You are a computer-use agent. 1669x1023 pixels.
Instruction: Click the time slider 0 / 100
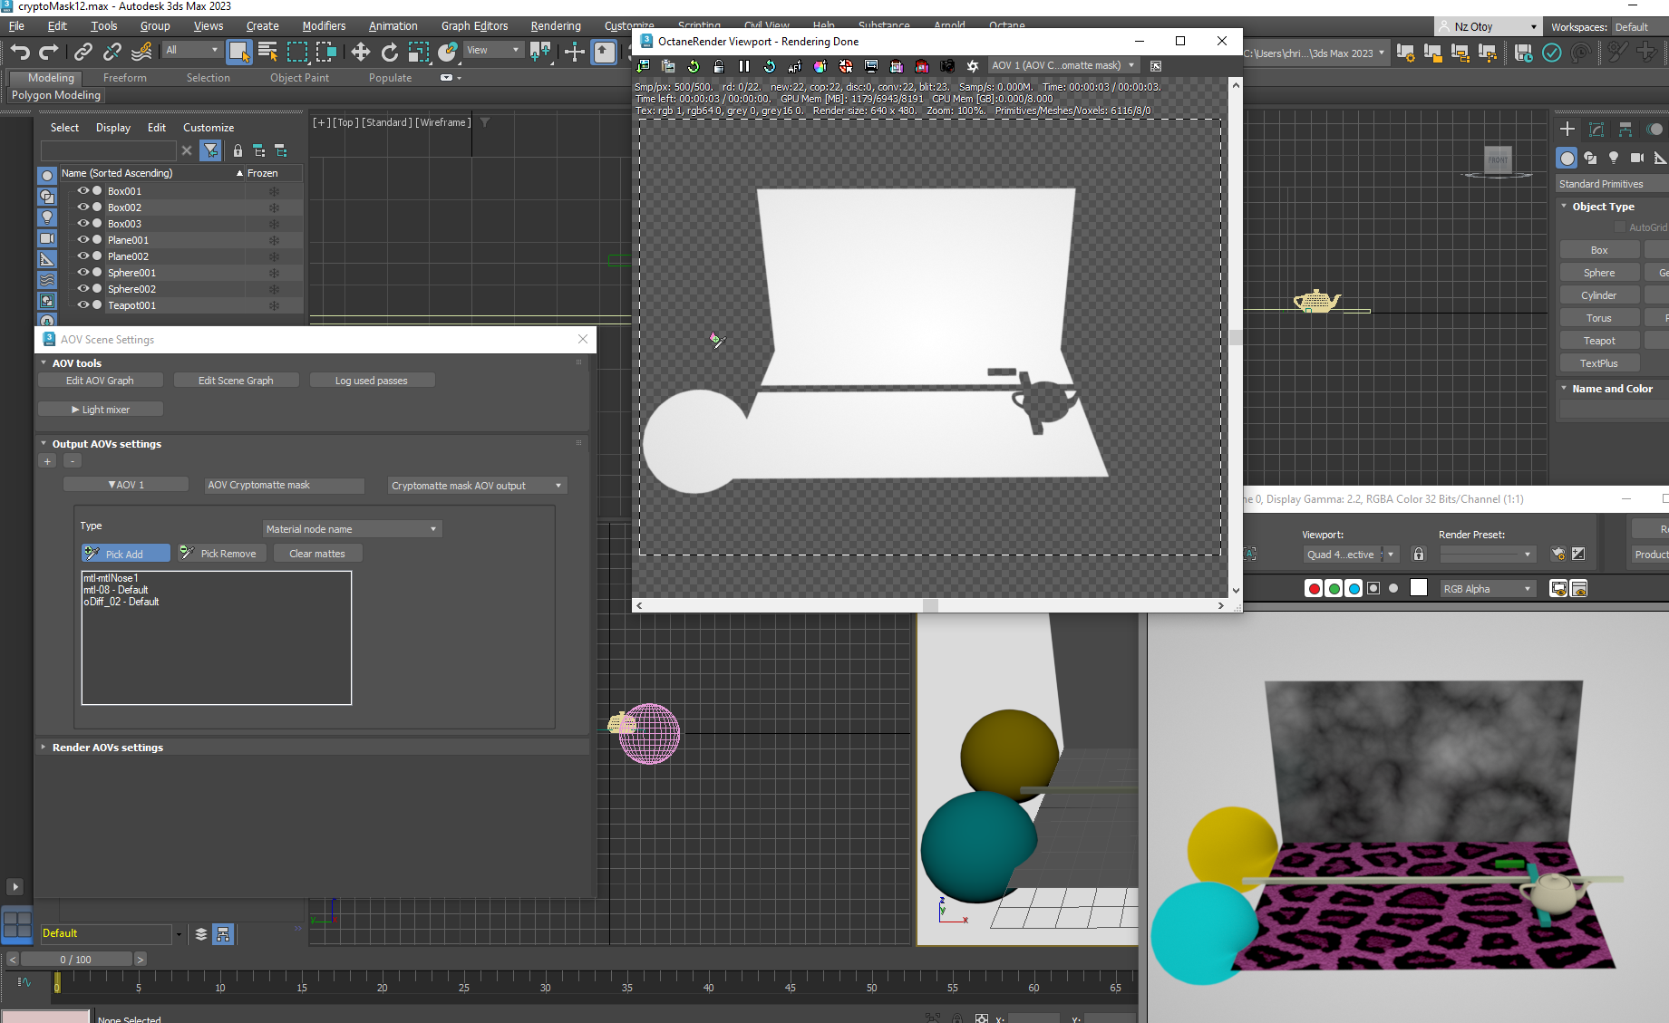coord(76,959)
